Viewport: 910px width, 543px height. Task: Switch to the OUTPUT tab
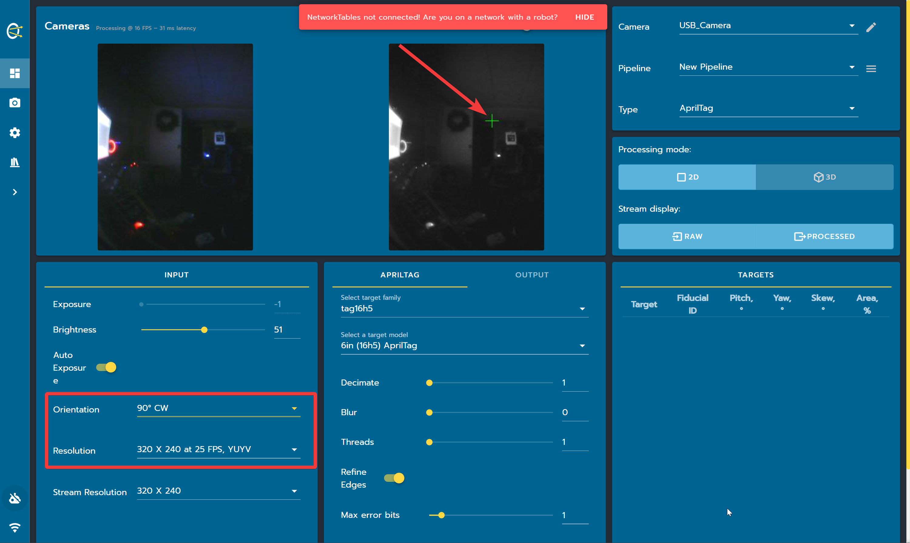(532, 275)
